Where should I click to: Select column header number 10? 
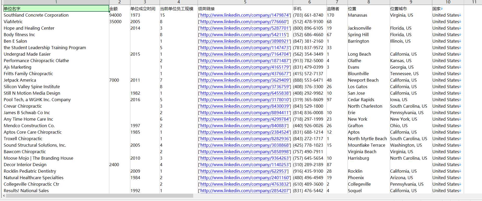point(448,2)
